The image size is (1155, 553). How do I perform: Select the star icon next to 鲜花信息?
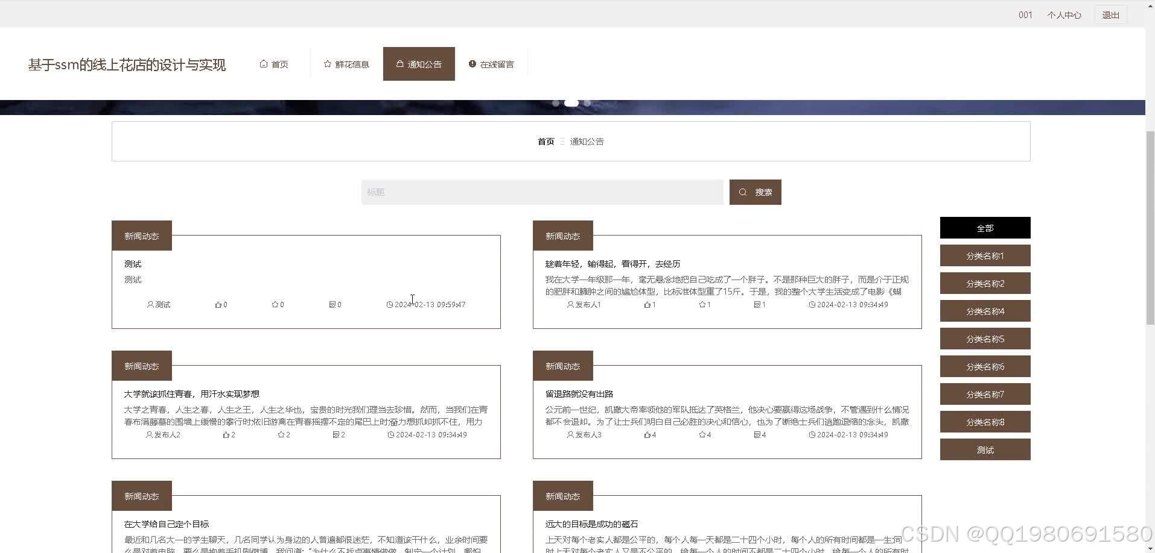[326, 63]
